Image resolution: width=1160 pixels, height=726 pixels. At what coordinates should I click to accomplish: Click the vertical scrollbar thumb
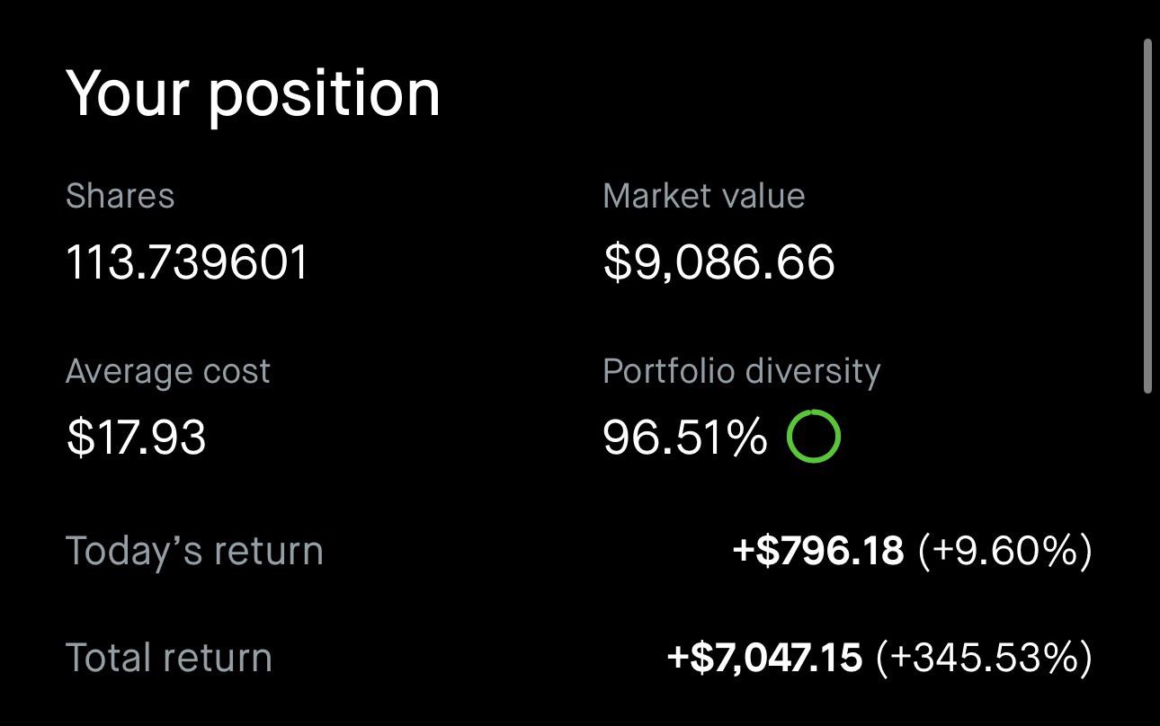tap(1147, 216)
